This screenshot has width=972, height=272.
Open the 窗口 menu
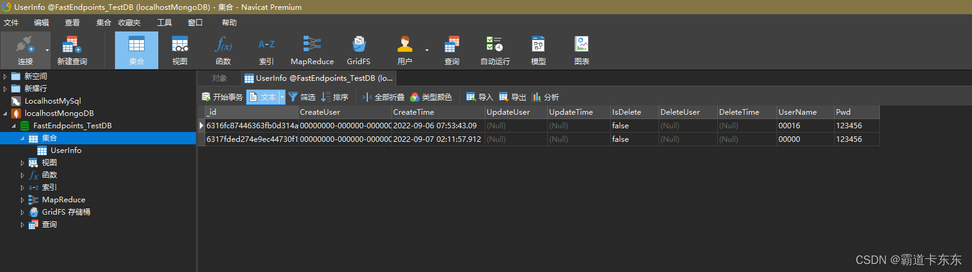195,23
